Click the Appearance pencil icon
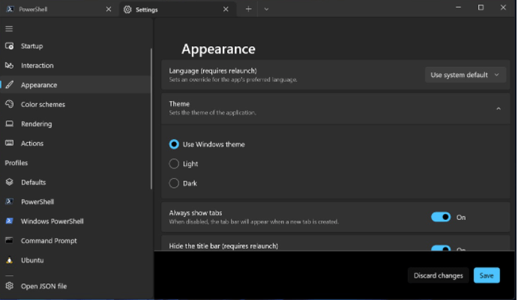Image resolution: width=518 pixels, height=300 pixels. coord(9,85)
